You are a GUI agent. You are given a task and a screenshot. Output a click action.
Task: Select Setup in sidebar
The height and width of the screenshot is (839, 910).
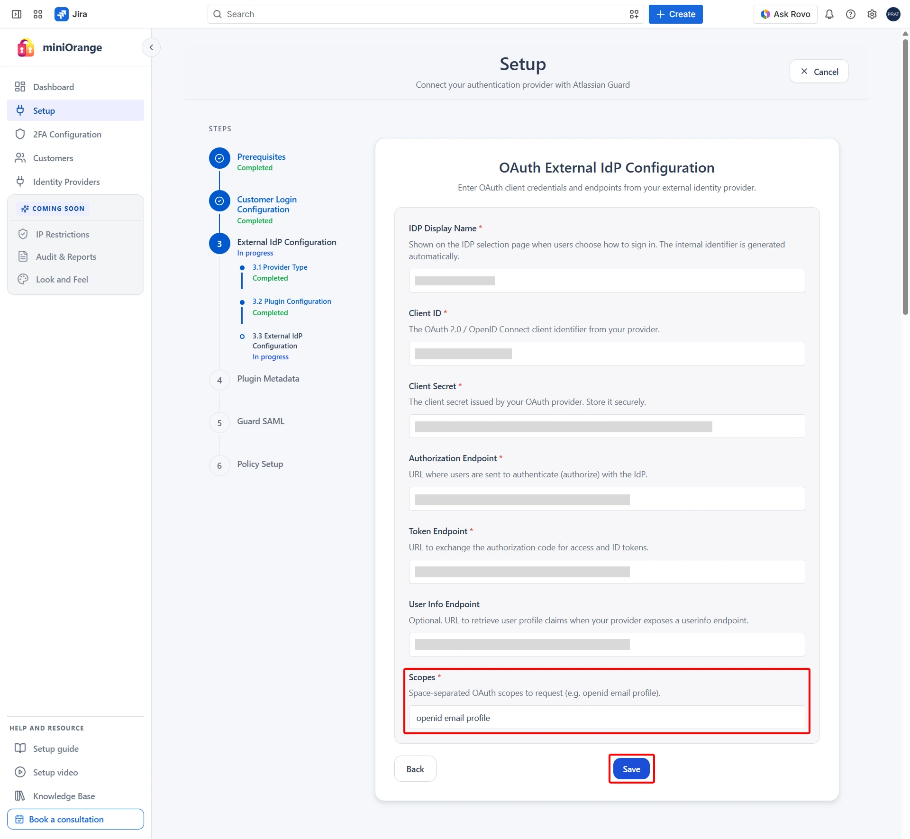[x=75, y=110]
